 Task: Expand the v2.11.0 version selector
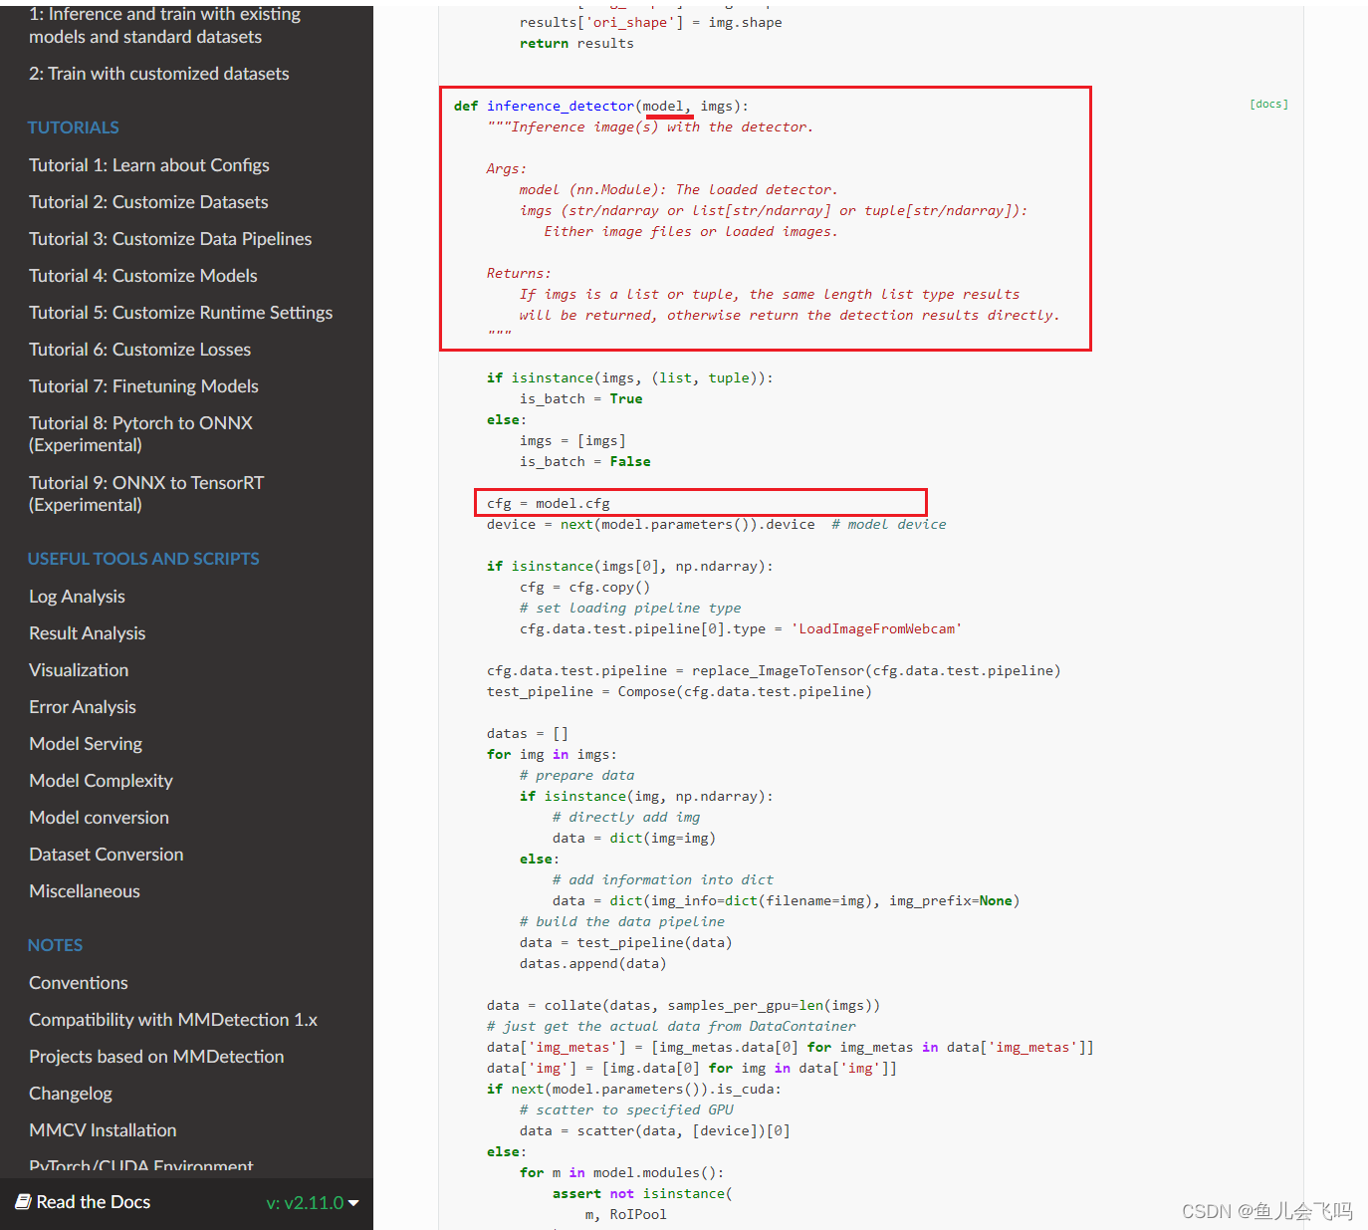pos(312,1202)
